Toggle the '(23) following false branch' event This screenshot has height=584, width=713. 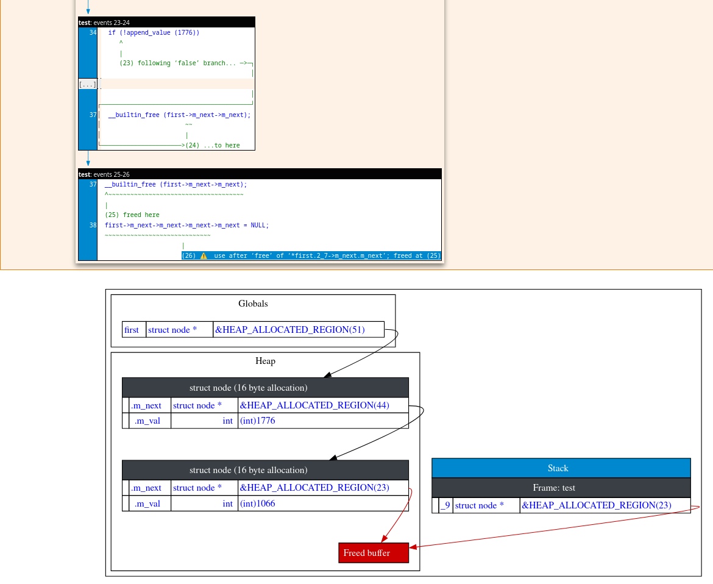[176, 63]
